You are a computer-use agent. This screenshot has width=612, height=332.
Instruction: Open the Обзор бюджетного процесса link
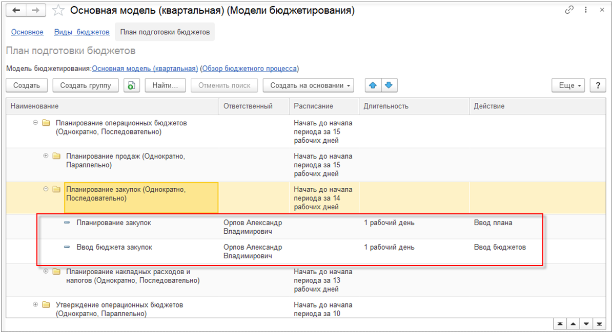(249, 69)
